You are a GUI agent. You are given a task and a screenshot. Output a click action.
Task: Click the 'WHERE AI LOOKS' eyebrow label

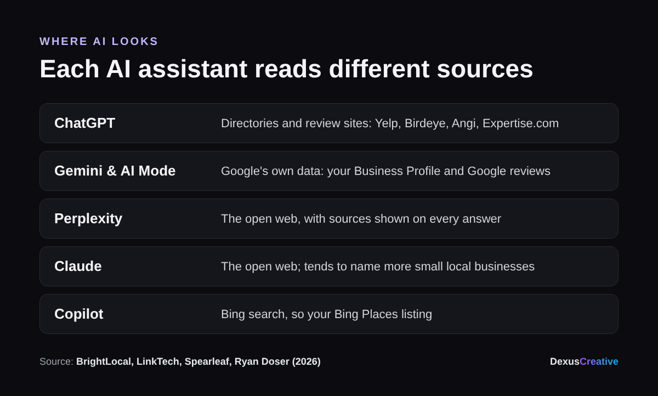[99, 41]
